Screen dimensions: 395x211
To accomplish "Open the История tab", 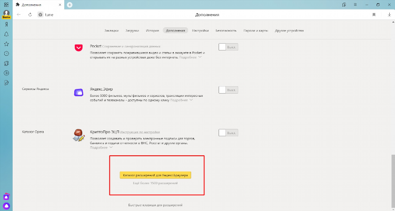I will click(x=152, y=31).
